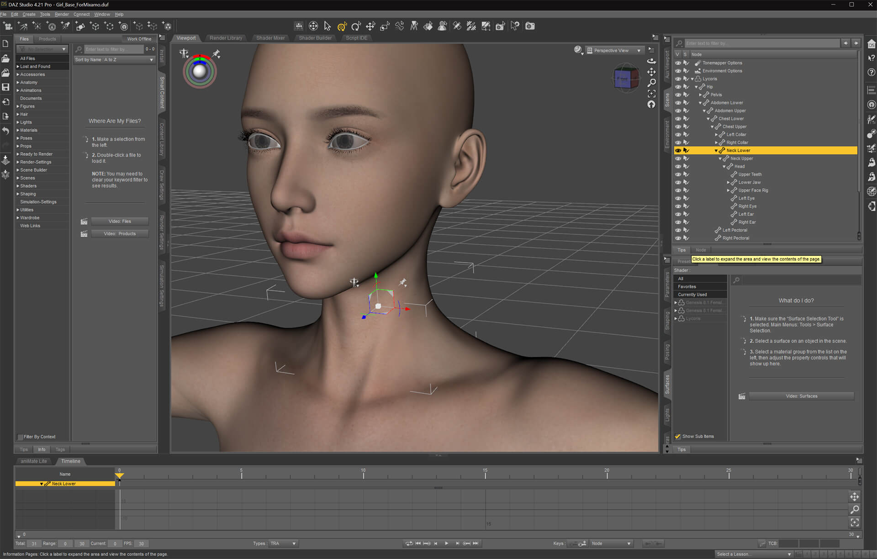This screenshot has width=877, height=559.
Task: Open the DrawStyle sphere icon
Action: pos(578,50)
